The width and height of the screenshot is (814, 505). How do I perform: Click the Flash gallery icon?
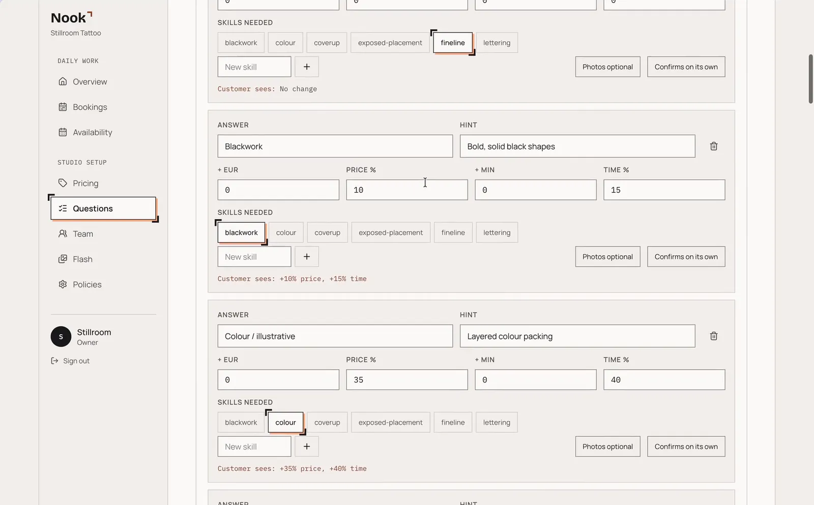[x=63, y=259]
